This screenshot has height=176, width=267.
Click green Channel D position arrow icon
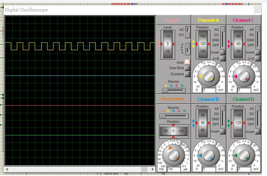(x=229, y=123)
